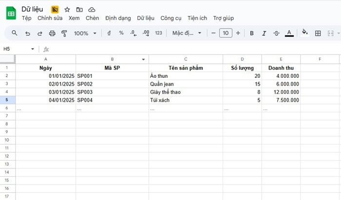
Task: Open the fill color picker
Action: tap(305, 33)
